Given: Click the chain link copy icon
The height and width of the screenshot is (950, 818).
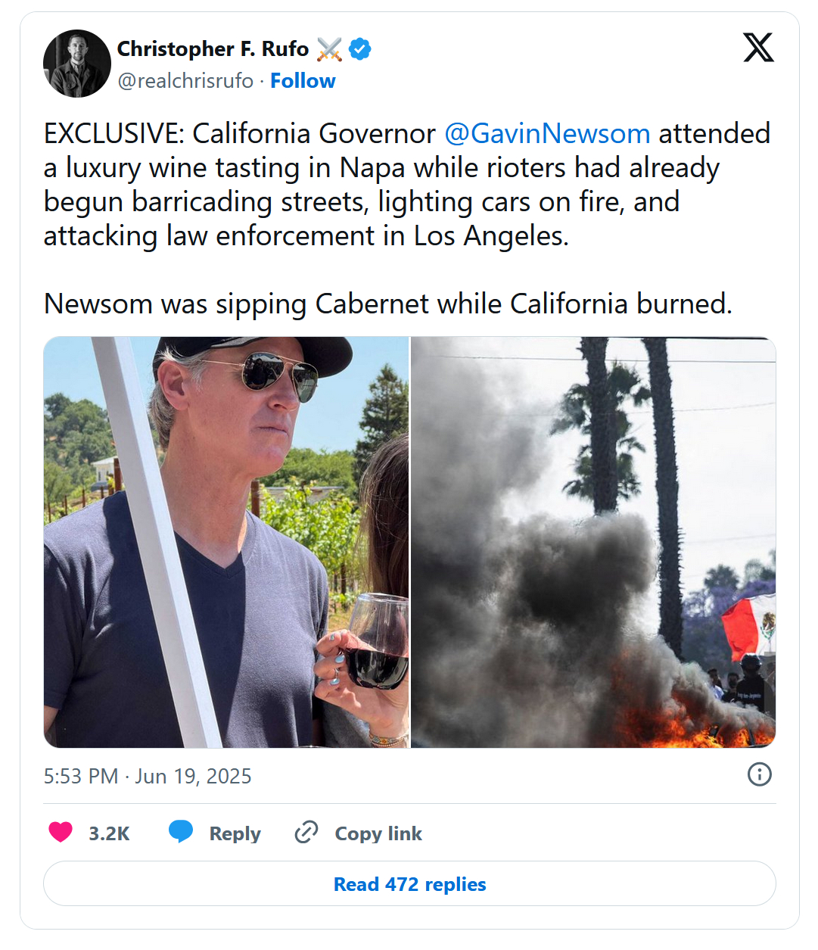Looking at the screenshot, I should (x=306, y=832).
